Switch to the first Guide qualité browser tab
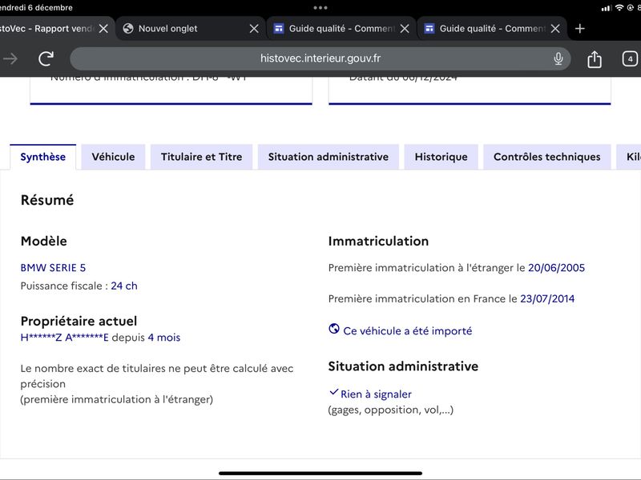The width and height of the screenshot is (641, 480). tap(341, 29)
